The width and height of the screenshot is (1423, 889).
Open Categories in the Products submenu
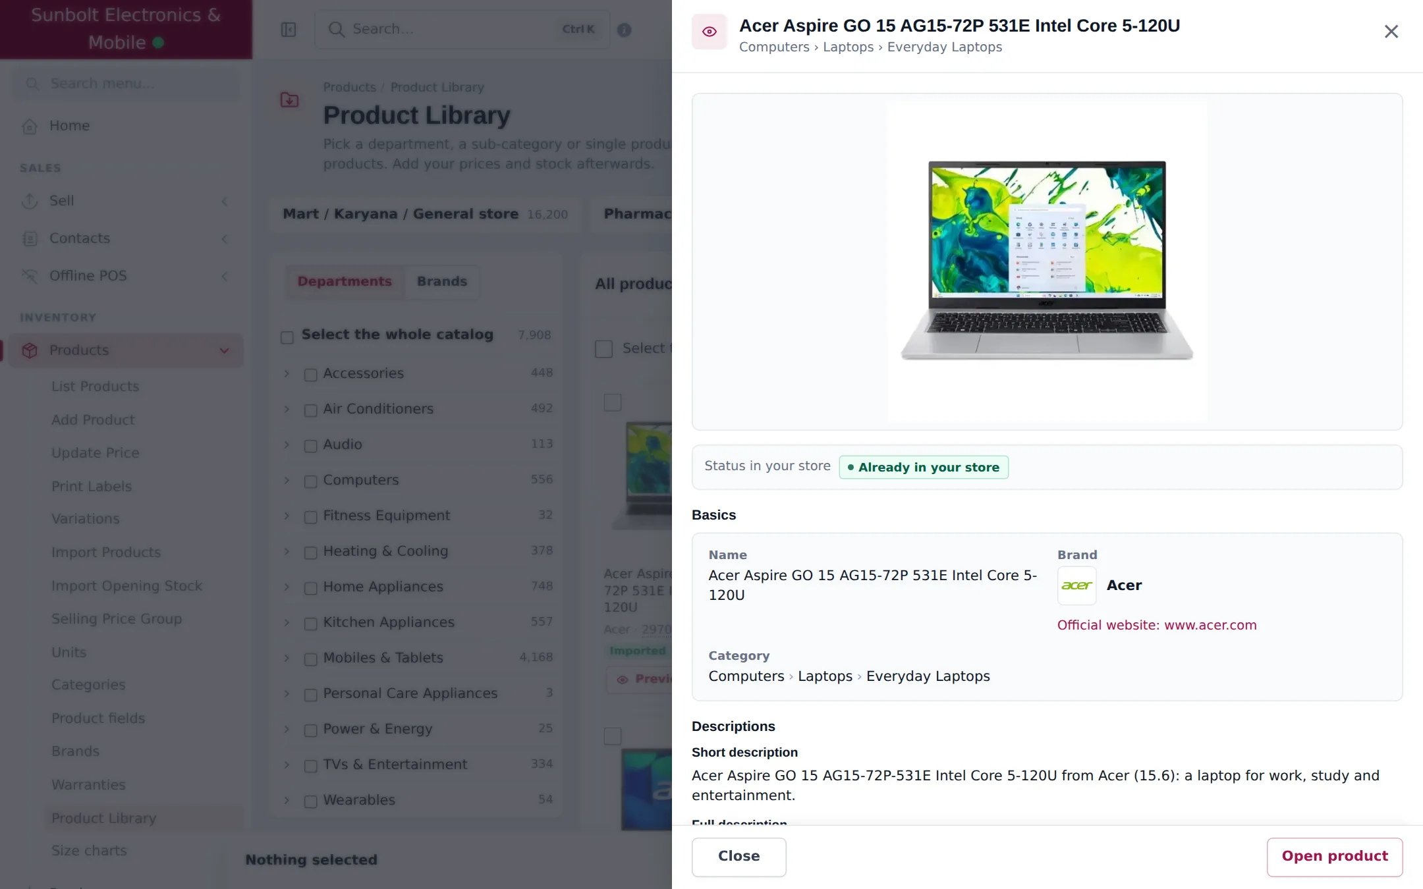[88, 685]
